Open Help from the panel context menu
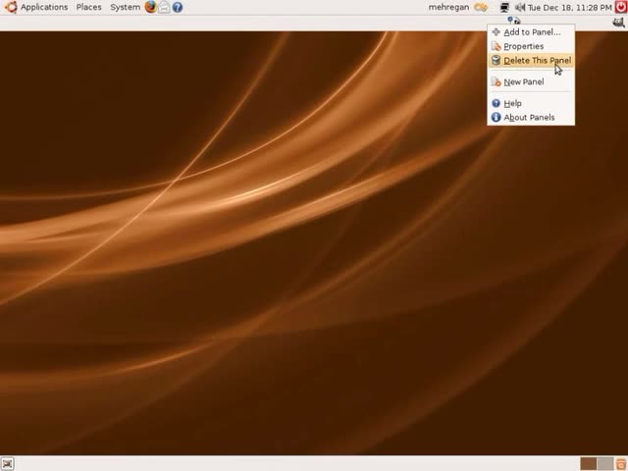 click(x=531, y=103)
